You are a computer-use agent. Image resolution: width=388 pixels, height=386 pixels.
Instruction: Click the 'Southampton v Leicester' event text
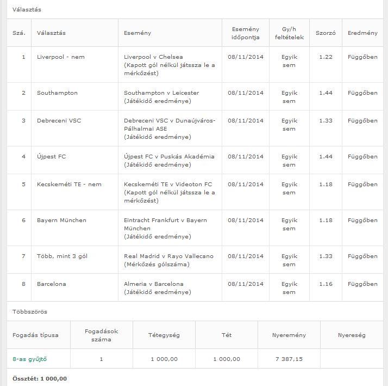[x=161, y=93]
